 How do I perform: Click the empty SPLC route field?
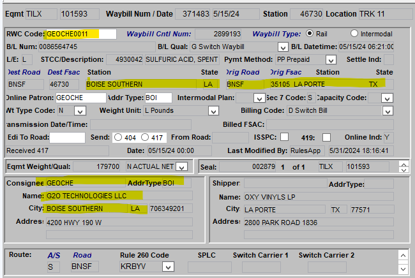(209, 267)
